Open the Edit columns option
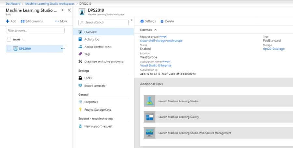 (32, 21)
